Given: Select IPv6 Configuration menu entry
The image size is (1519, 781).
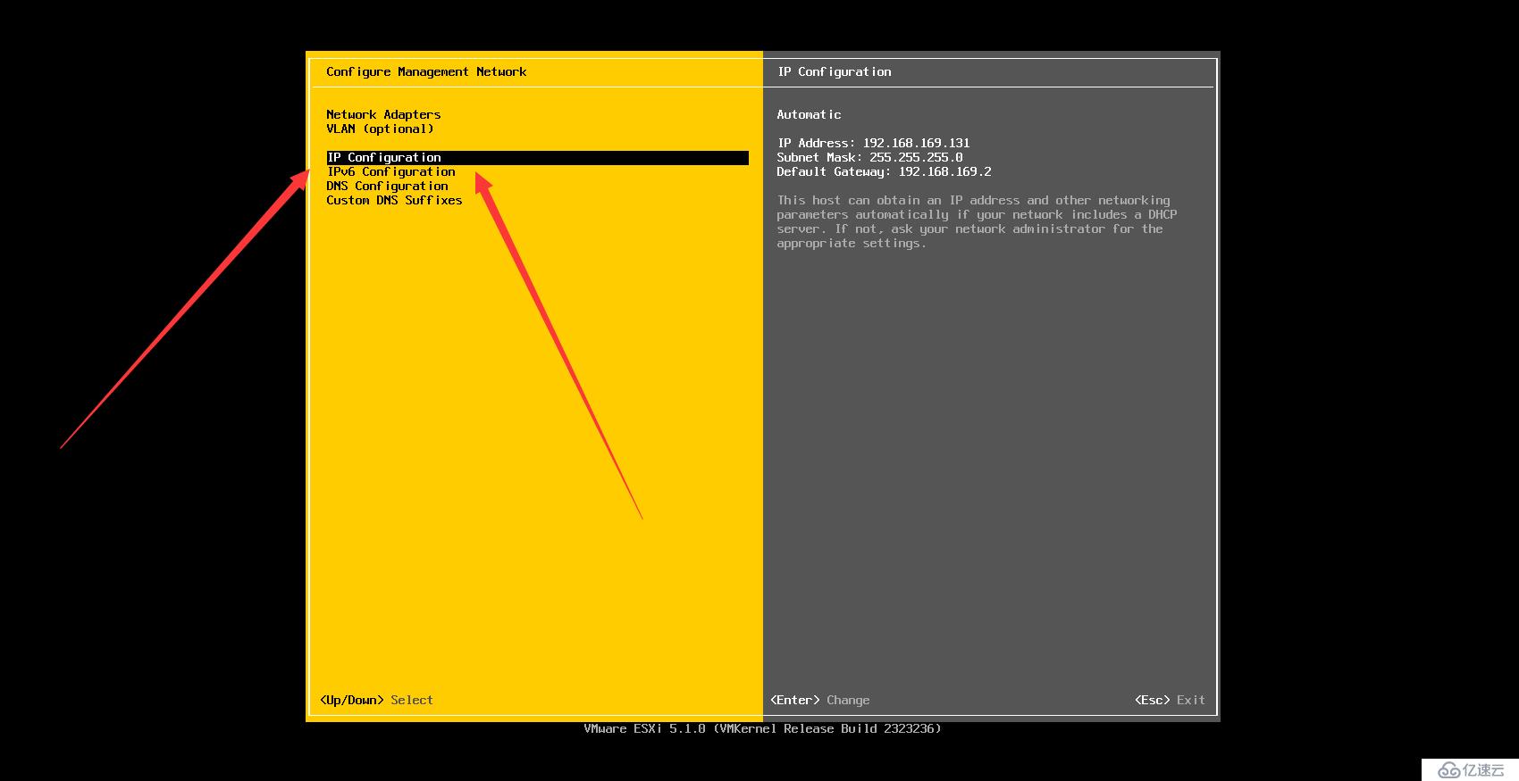Looking at the screenshot, I should [x=390, y=171].
